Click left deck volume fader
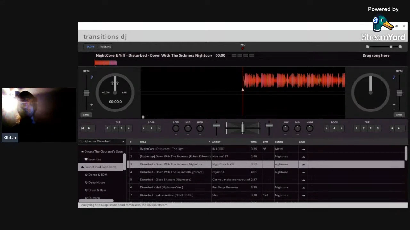This screenshot has height=230, width=410. click(217, 125)
